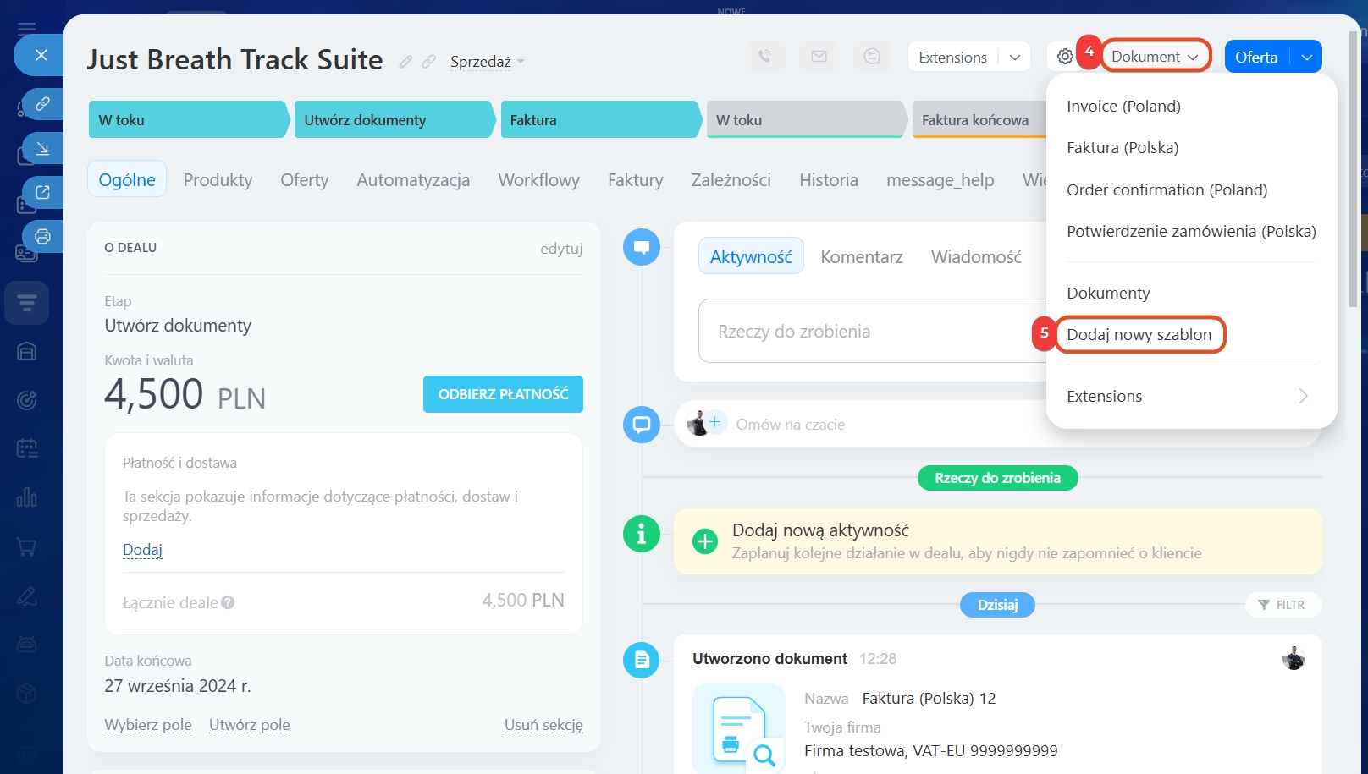Select the Faktura stage in pipeline bar

coord(598,120)
